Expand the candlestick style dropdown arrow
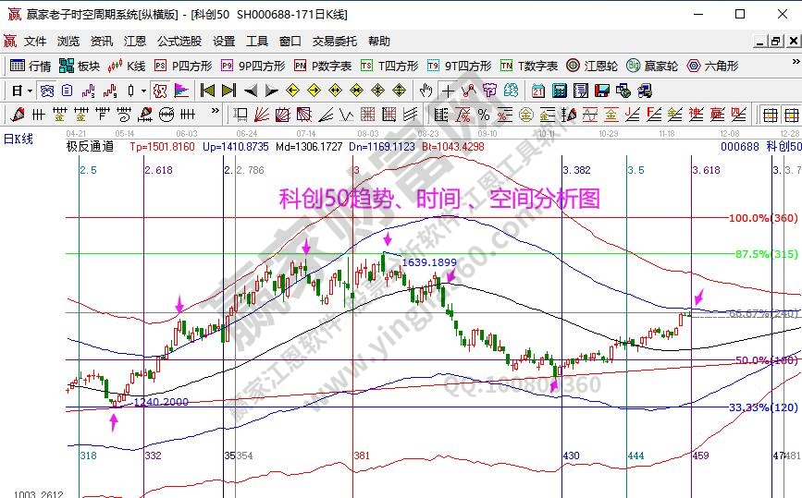The height and width of the screenshot is (498, 802). tap(142, 91)
